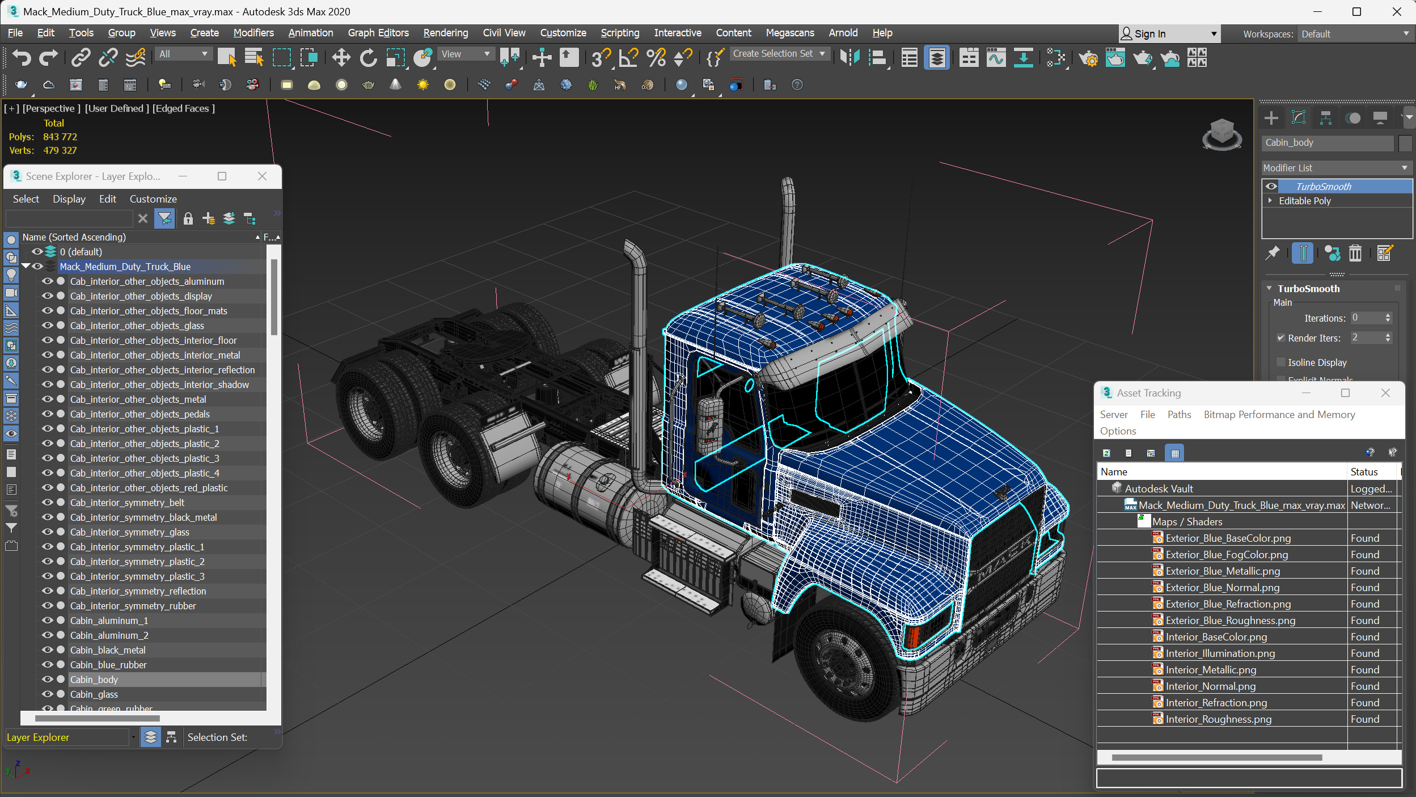
Task: Open the Curve Editor icon
Action: (x=996, y=57)
